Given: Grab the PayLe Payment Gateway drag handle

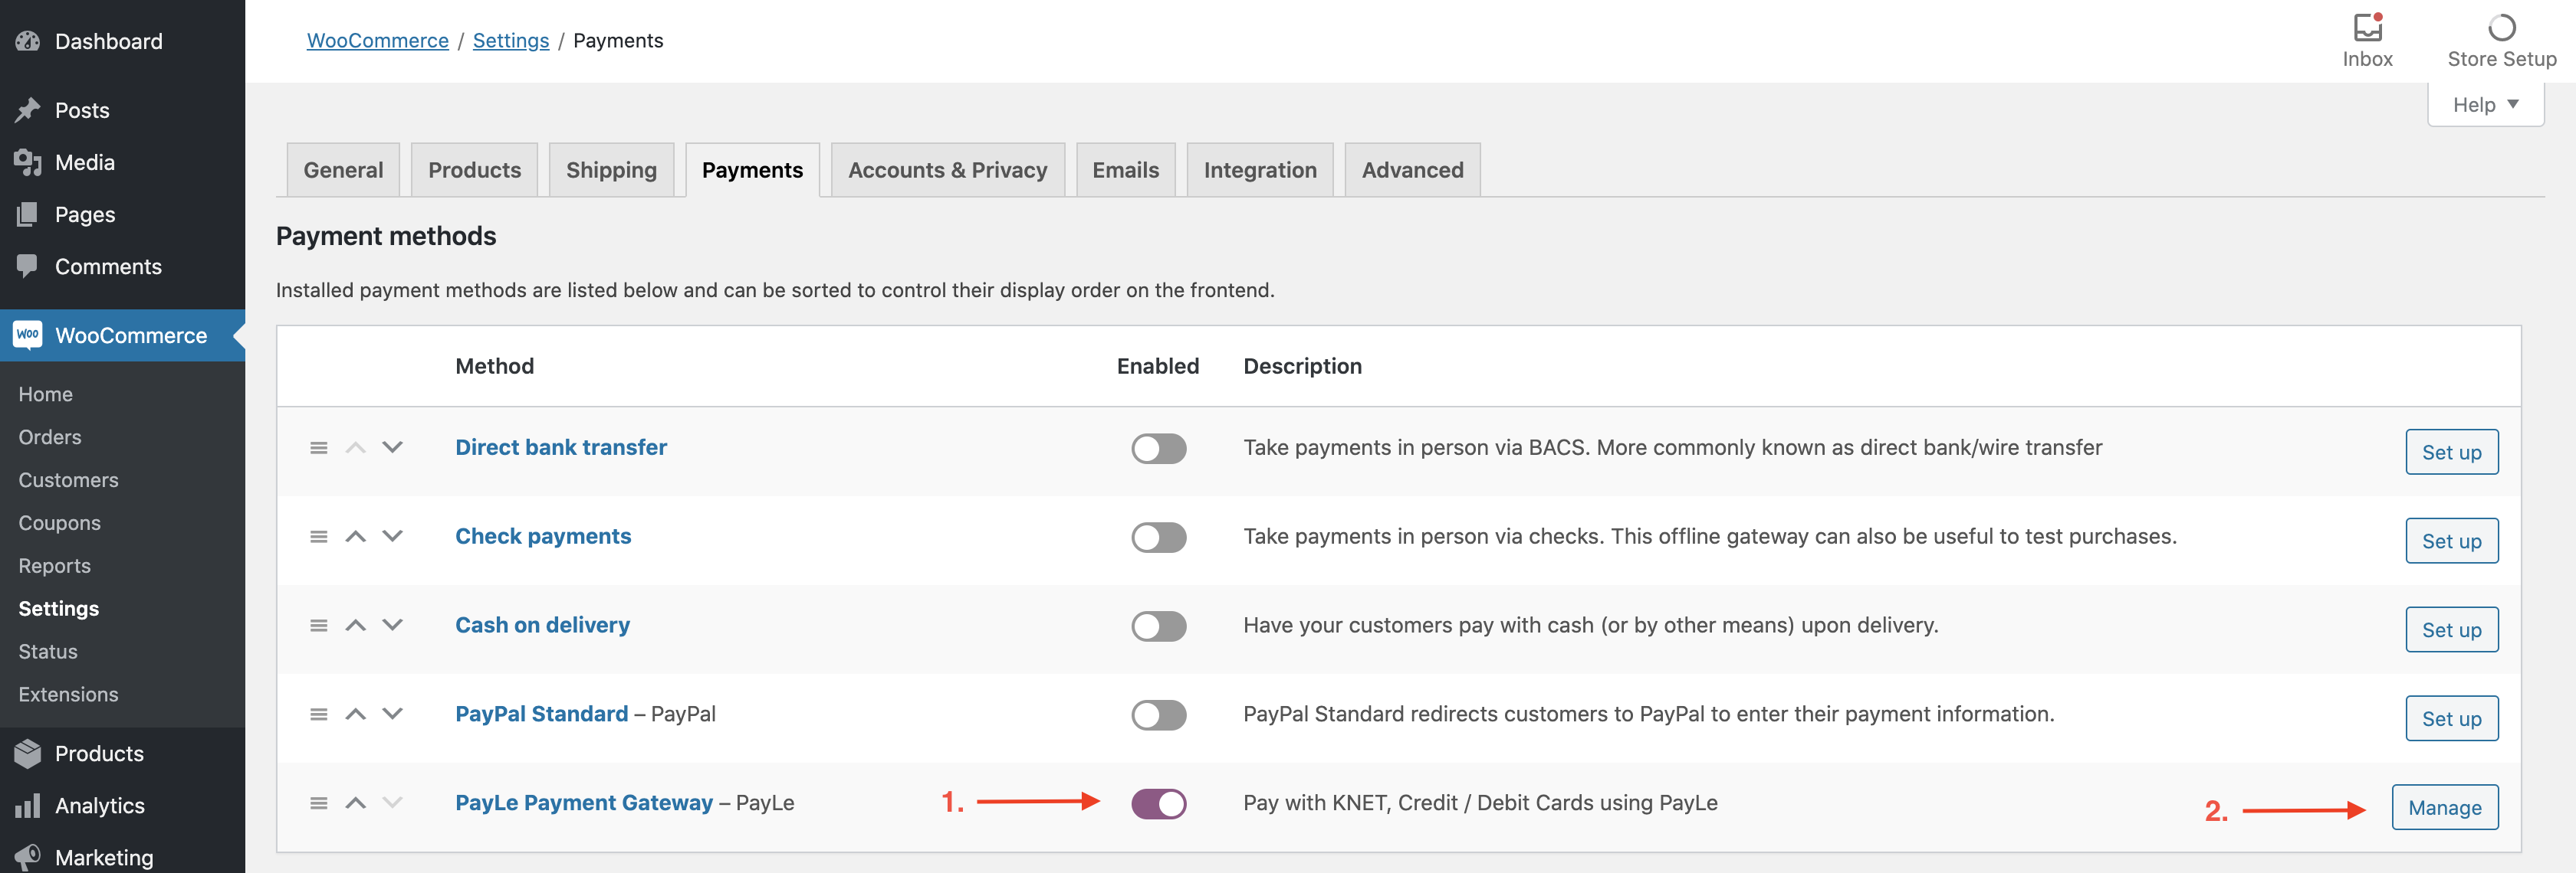Looking at the screenshot, I should coord(319,803).
